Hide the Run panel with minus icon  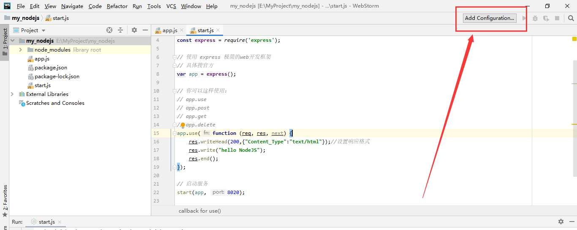[x=571, y=222]
